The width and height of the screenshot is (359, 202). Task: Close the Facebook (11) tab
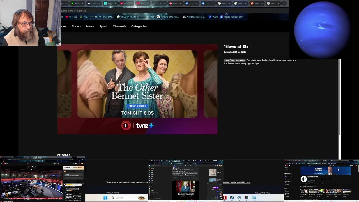click(x=196, y=3)
